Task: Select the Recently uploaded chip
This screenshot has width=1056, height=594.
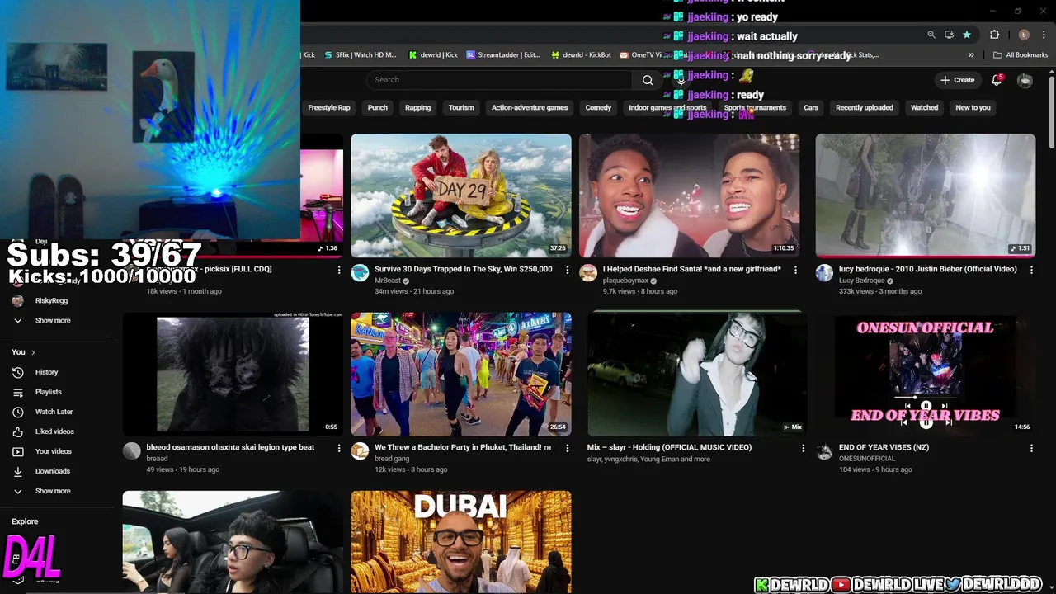Action: (864, 107)
